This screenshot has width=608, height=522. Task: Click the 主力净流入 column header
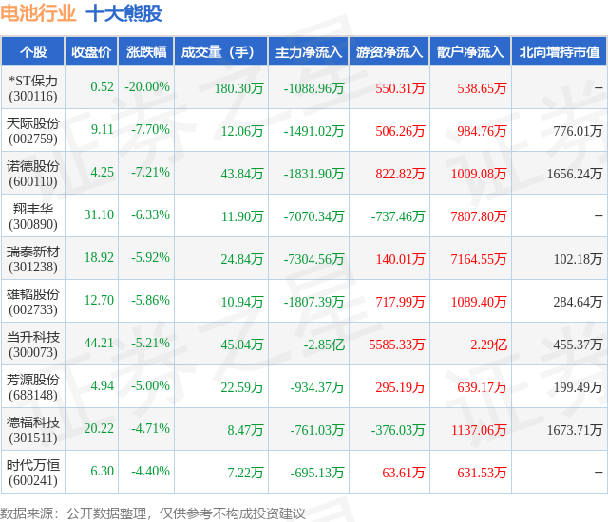pyautogui.click(x=309, y=51)
